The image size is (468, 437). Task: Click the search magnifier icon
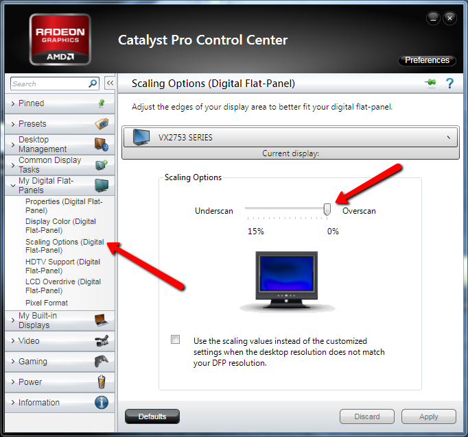click(93, 84)
